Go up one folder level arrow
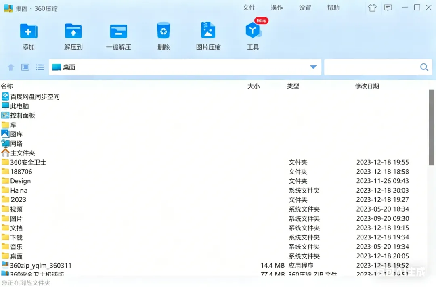Screen dimensions: 436x287 coord(11,67)
